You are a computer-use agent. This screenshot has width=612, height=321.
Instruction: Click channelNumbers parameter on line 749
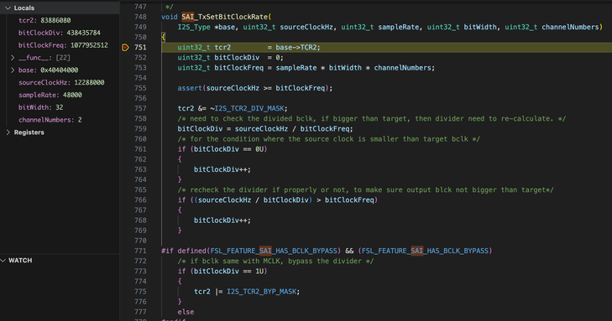570,28
